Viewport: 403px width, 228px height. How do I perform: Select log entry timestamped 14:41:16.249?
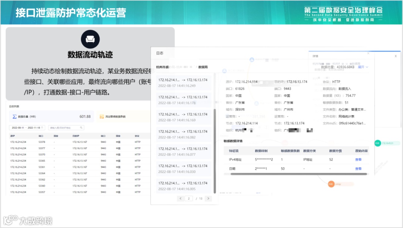pos(183,83)
